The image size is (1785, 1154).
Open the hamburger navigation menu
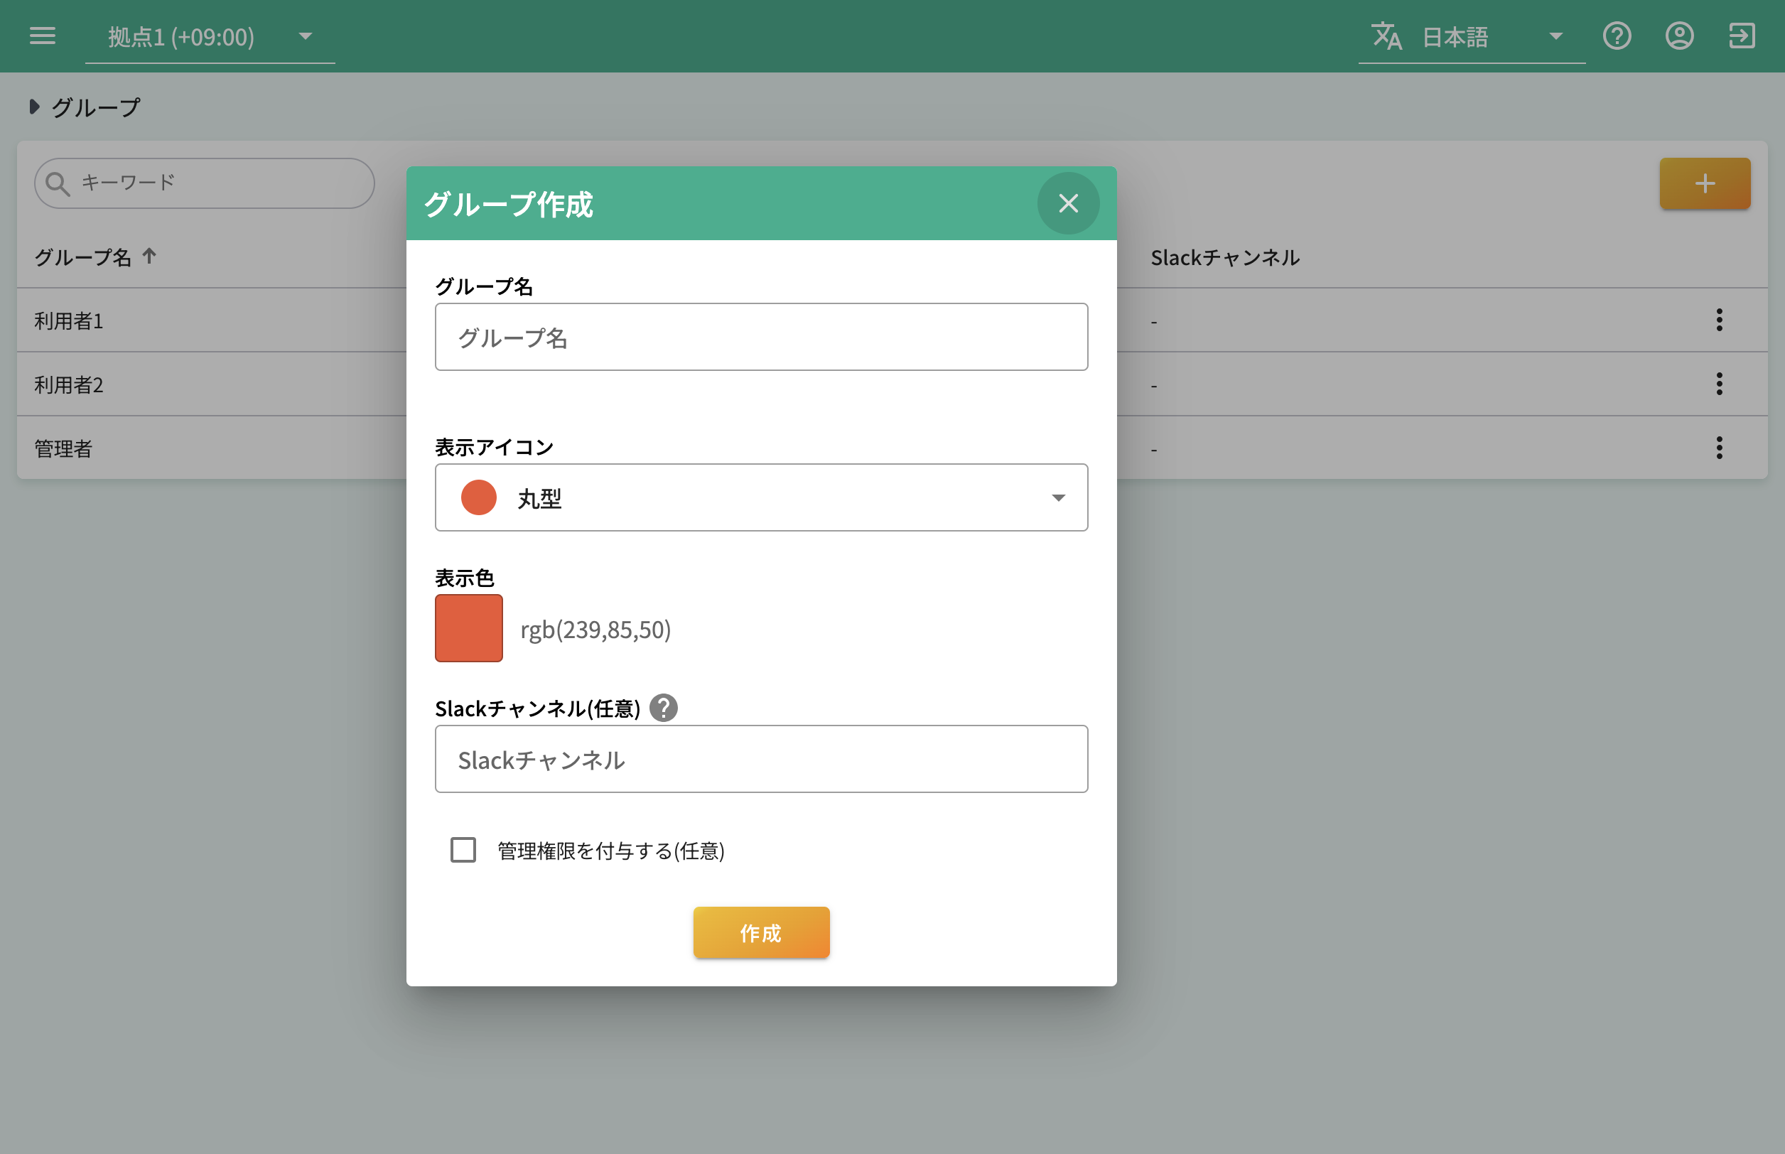pos(43,36)
